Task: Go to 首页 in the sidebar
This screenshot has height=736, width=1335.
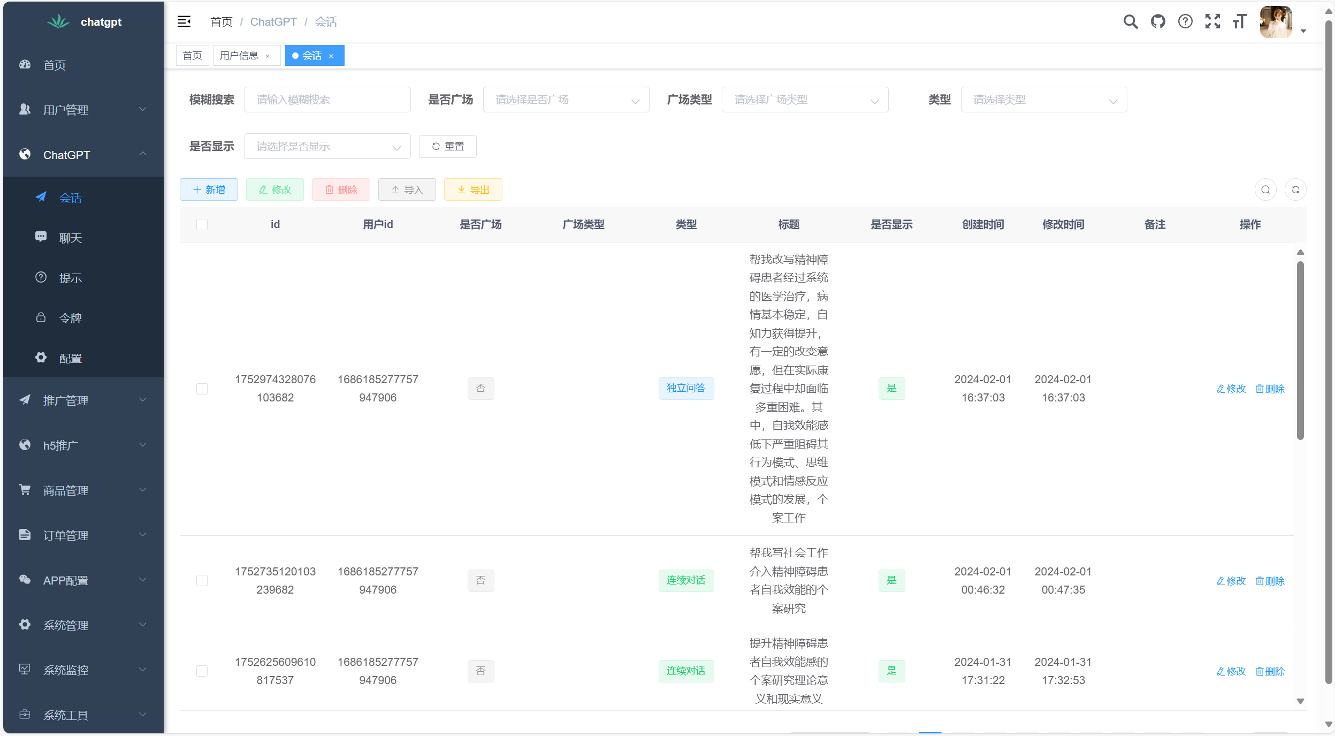Action: tap(83, 65)
